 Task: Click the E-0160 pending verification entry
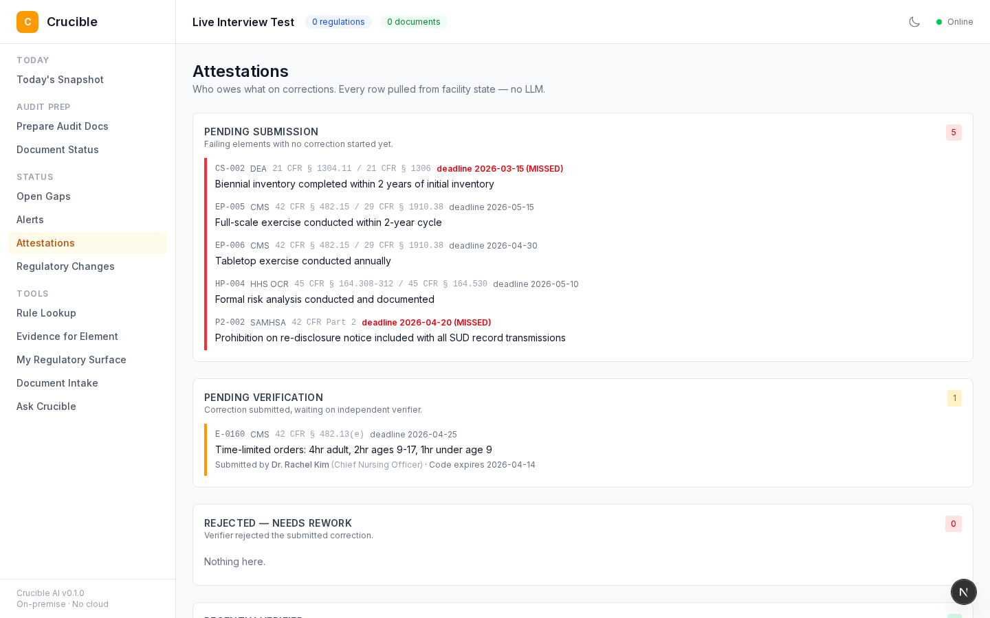pos(353,450)
